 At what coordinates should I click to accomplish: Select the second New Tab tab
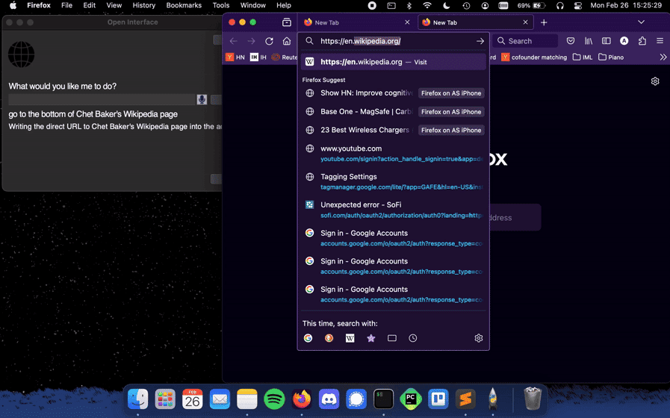(475, 22)
